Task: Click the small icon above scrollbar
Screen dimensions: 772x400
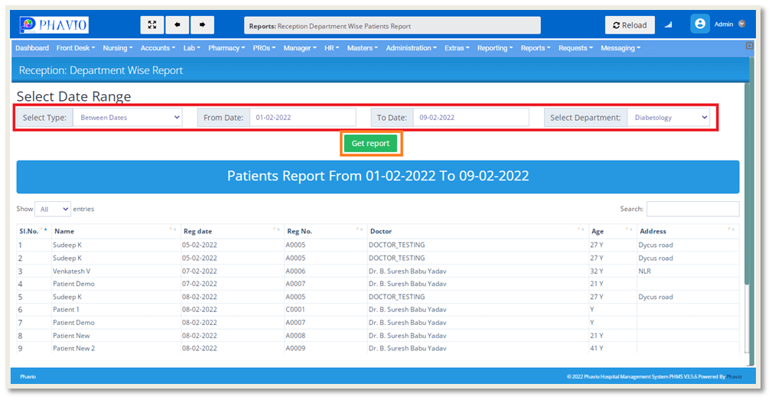Action: pos(749,46)
